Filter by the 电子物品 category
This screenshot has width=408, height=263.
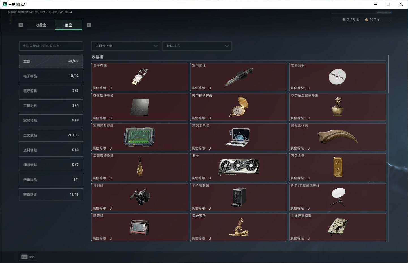coord(51,76)
